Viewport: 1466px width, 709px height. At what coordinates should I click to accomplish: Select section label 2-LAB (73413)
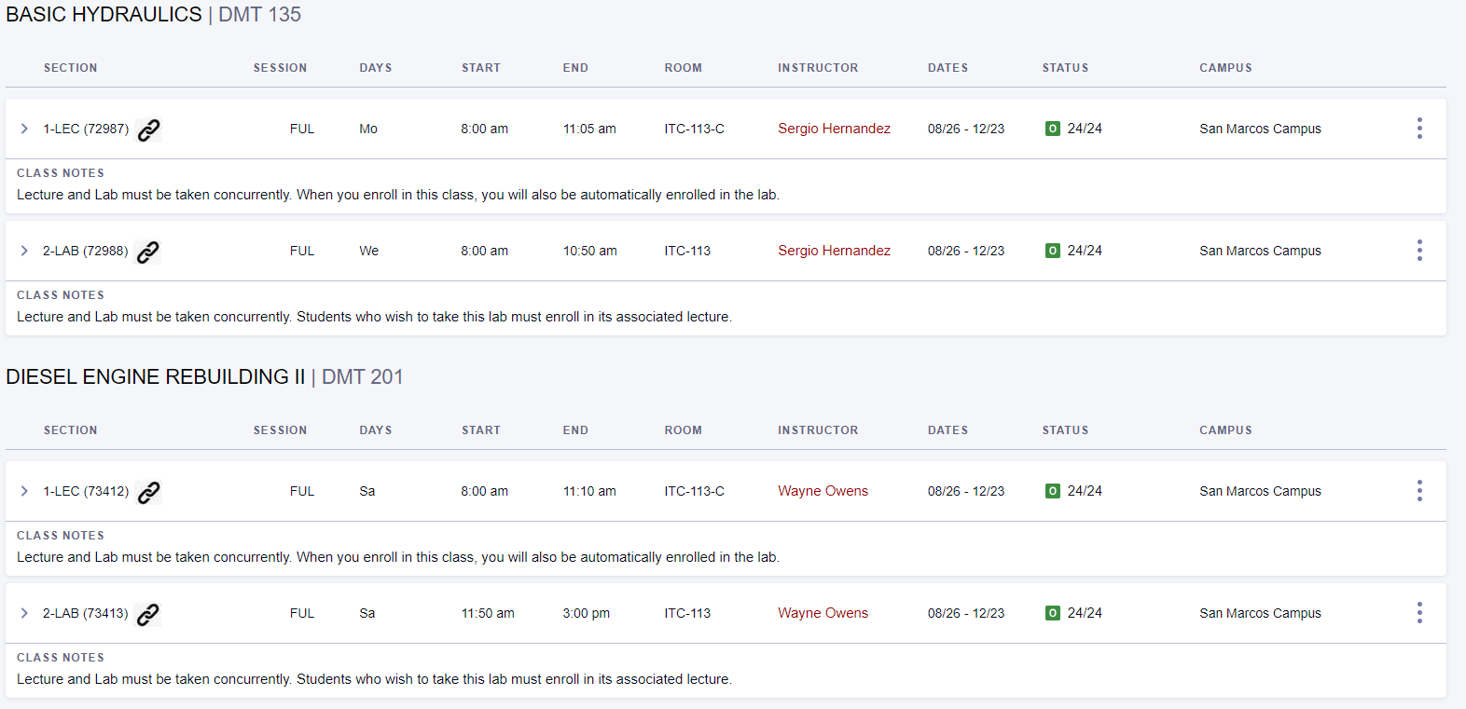point(86,613)
